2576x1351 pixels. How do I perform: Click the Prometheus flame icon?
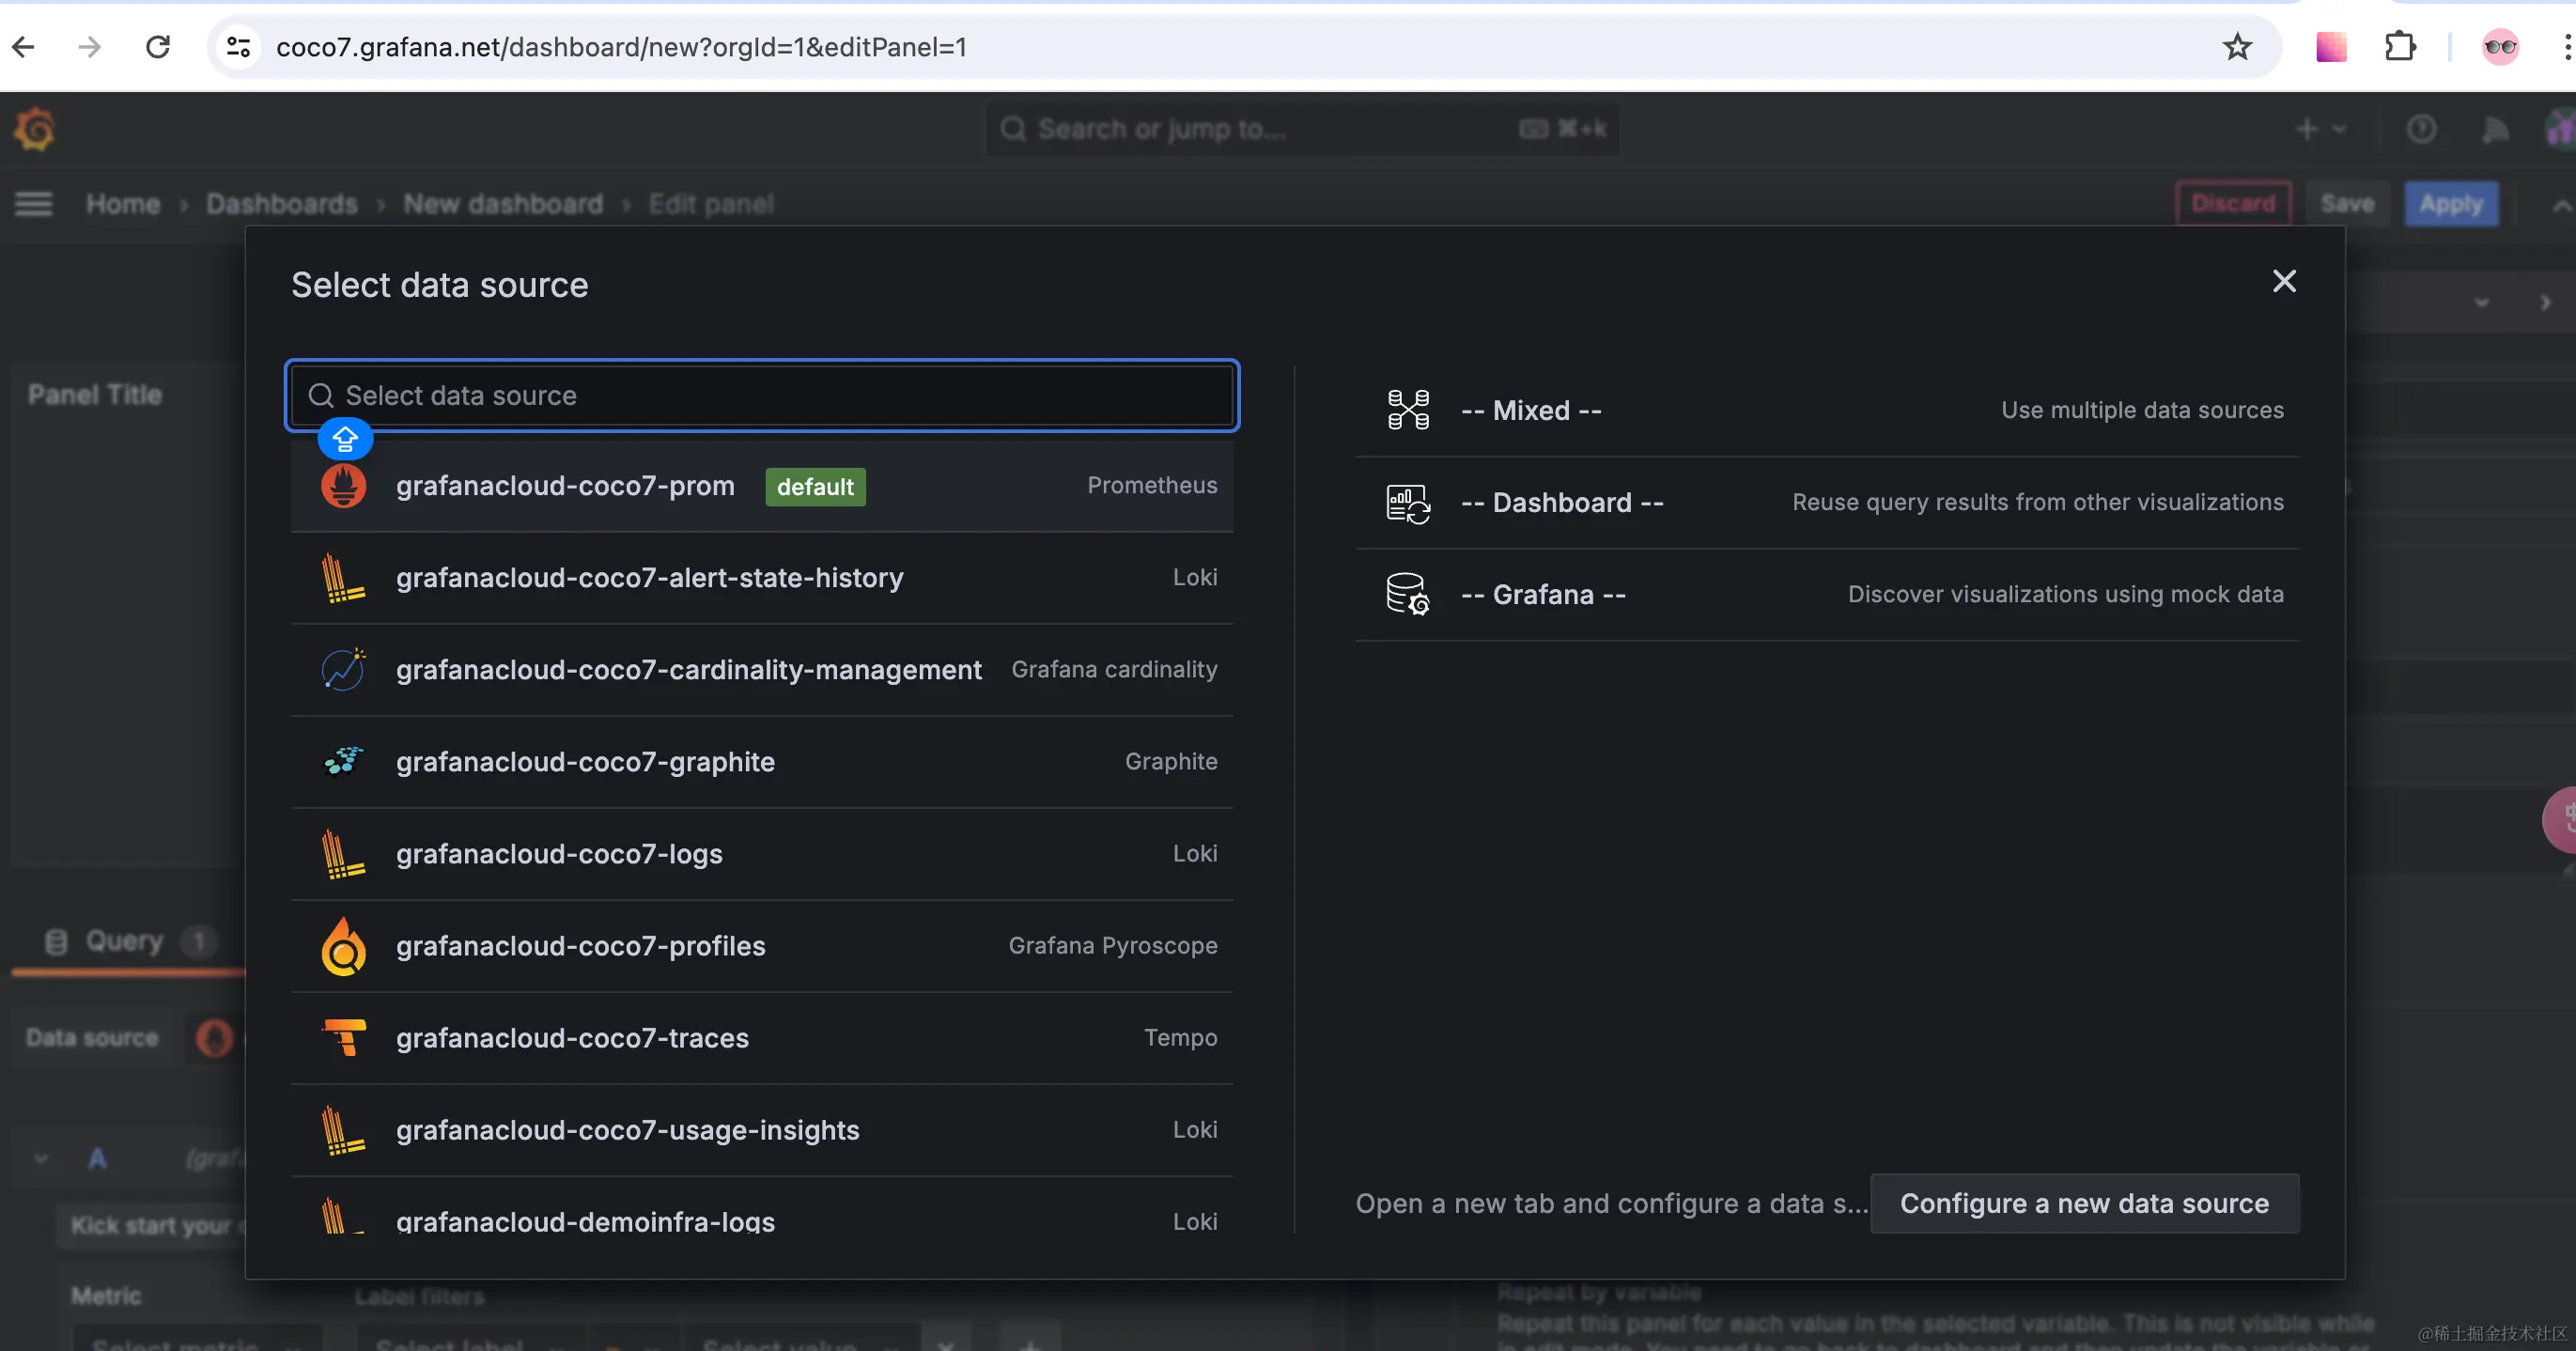pos(343,486)
